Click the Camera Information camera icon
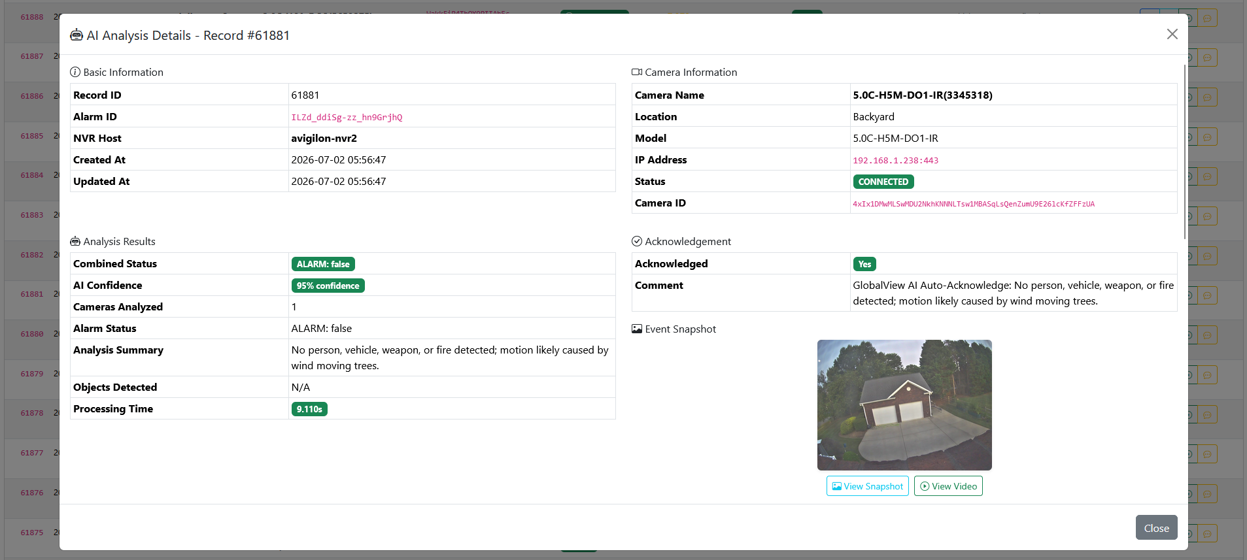1247x560 pixels. point(637,72)
